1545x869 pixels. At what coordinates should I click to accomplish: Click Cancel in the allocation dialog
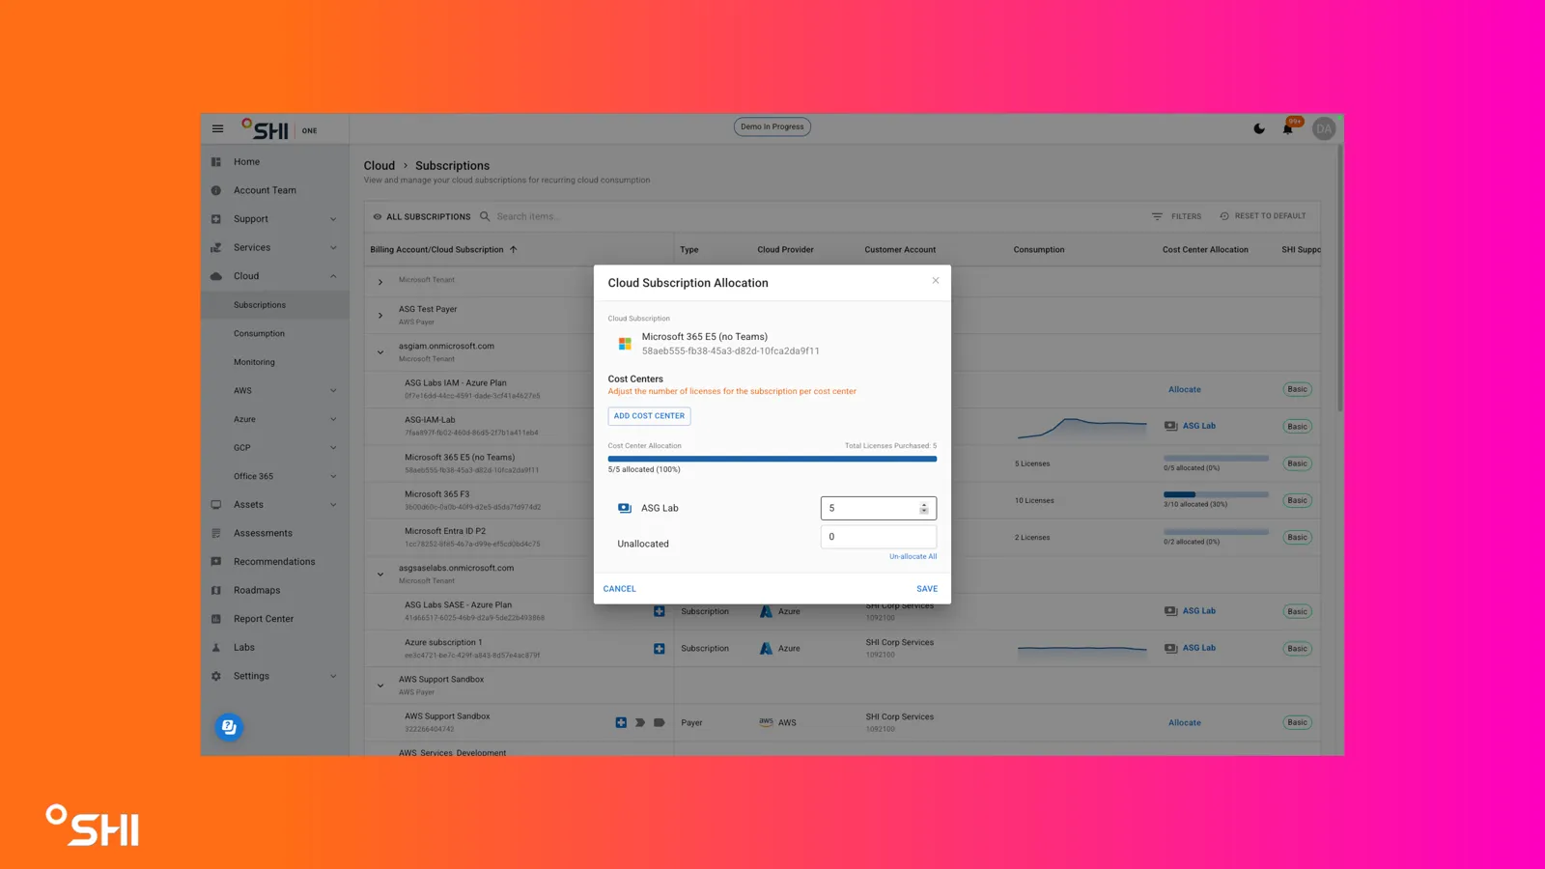tap(620, 589)
